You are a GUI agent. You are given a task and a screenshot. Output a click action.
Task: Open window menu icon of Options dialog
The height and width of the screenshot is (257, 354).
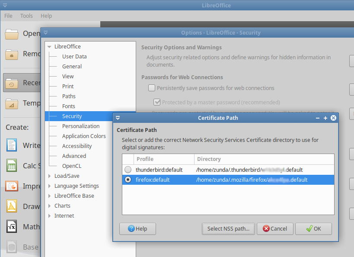[46, 33]
